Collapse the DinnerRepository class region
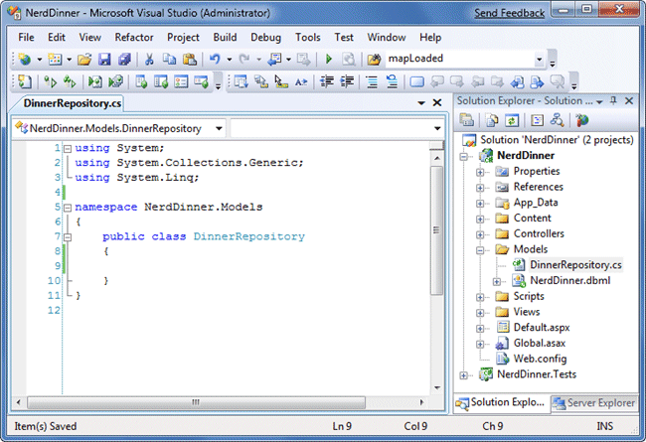 [x=68, y=237]
